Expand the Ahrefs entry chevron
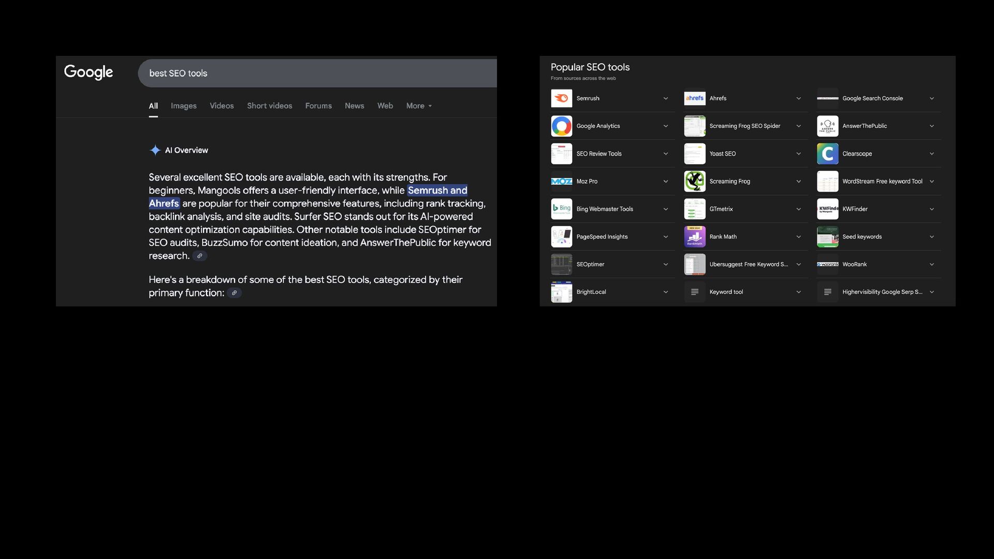This screenshot has height=559, width=994. click(x=798, y=98)
